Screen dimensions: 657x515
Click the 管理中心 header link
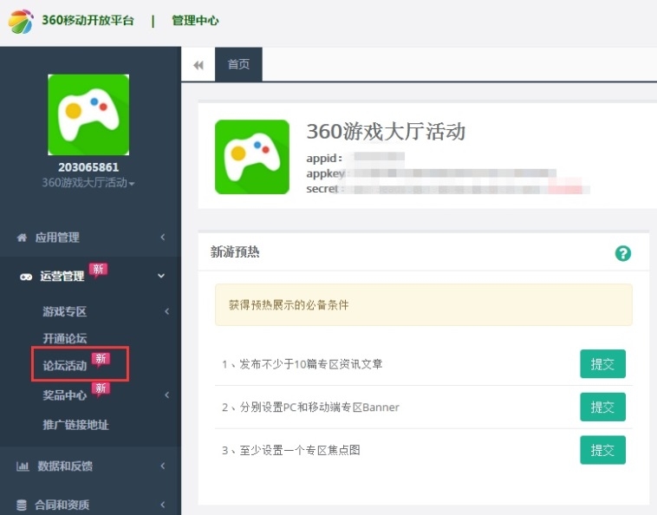click(x=195, y=21)
